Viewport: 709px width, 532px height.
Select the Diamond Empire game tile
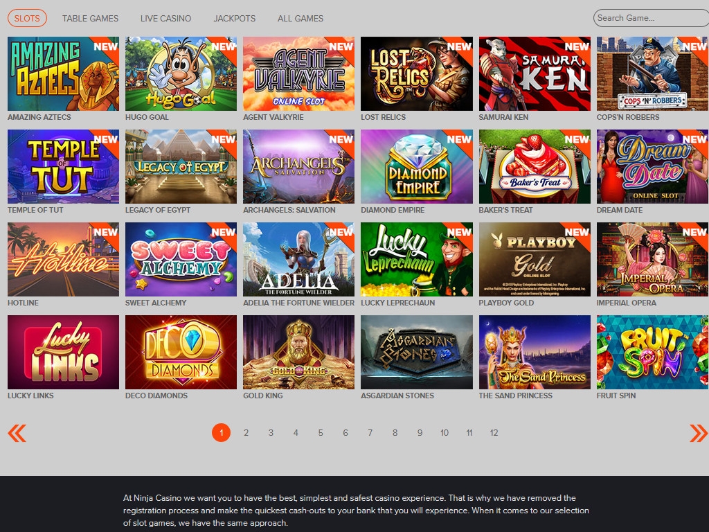click(x=416, y=166)
